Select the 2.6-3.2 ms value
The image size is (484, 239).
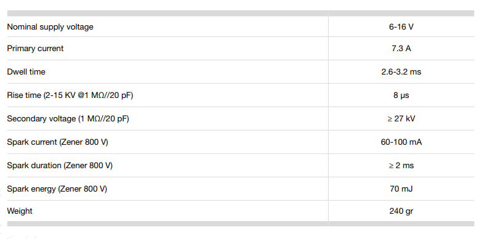[x=401, y=72]
